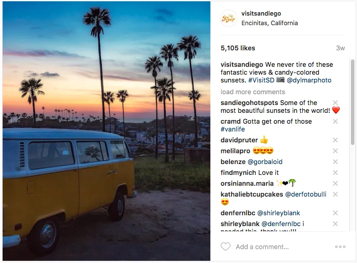Screen dimensions: 357x263
Task: Open the three-dots more options menu
Action: click(x=340, y=247)
